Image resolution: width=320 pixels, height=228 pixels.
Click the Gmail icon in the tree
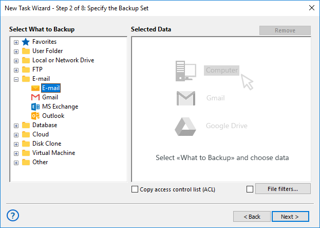coord(35,97)
